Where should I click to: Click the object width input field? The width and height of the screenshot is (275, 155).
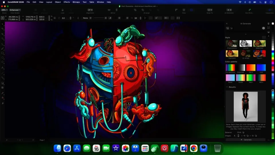[30, 17]
